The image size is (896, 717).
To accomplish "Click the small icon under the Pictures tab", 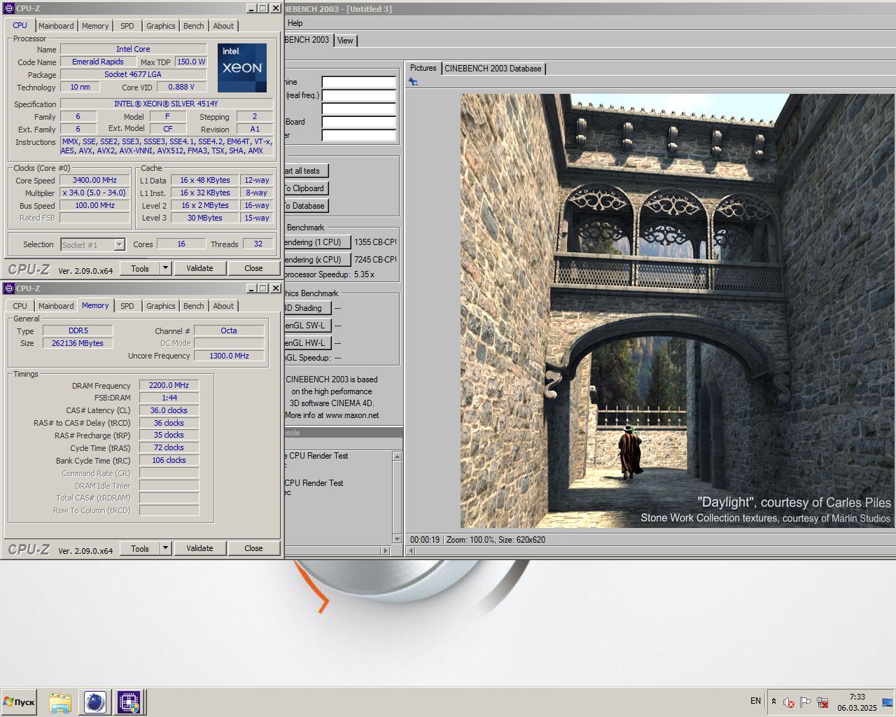I will [414, 82].
